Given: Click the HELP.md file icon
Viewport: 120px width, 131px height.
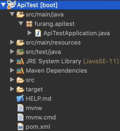Looking at the screenshot, I should click(x=20, y=98).
